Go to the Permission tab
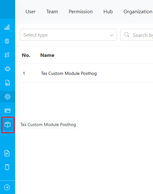This screenshot has height=194, width=153. click(x=81, y=12)
